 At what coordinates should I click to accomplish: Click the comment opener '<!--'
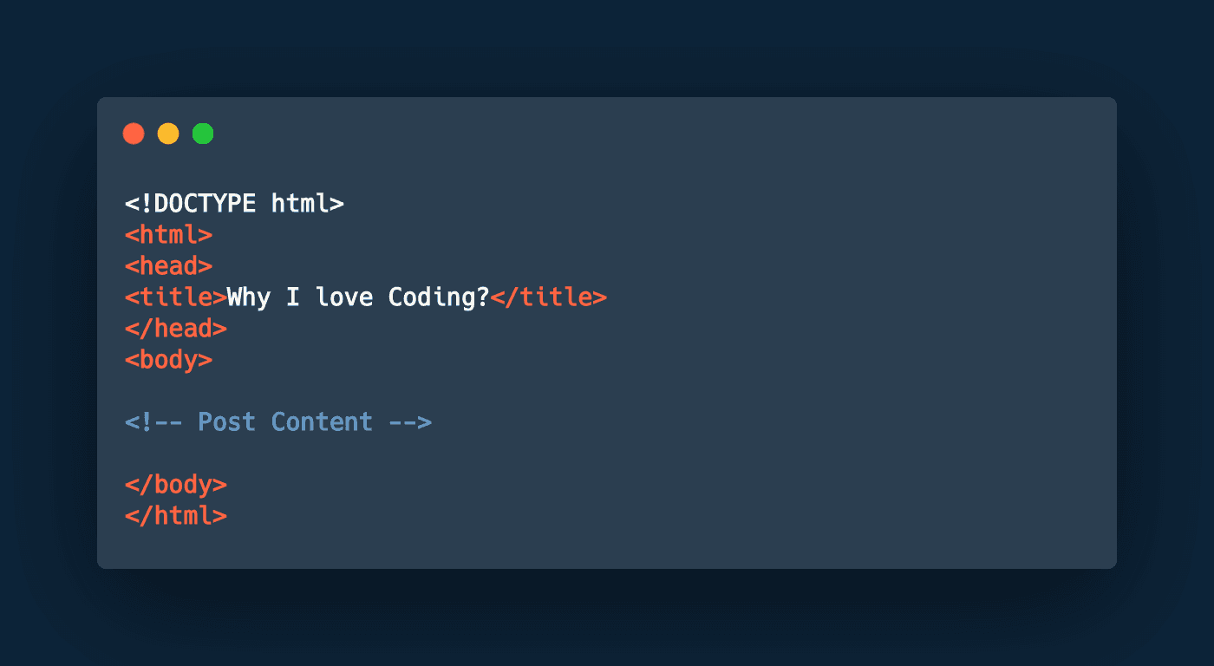(x=153, y=422)
